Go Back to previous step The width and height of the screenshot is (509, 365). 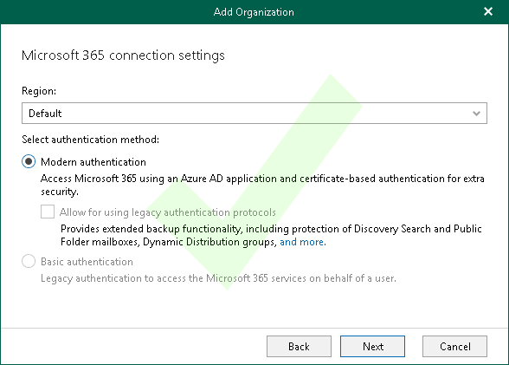click(299, 347)
